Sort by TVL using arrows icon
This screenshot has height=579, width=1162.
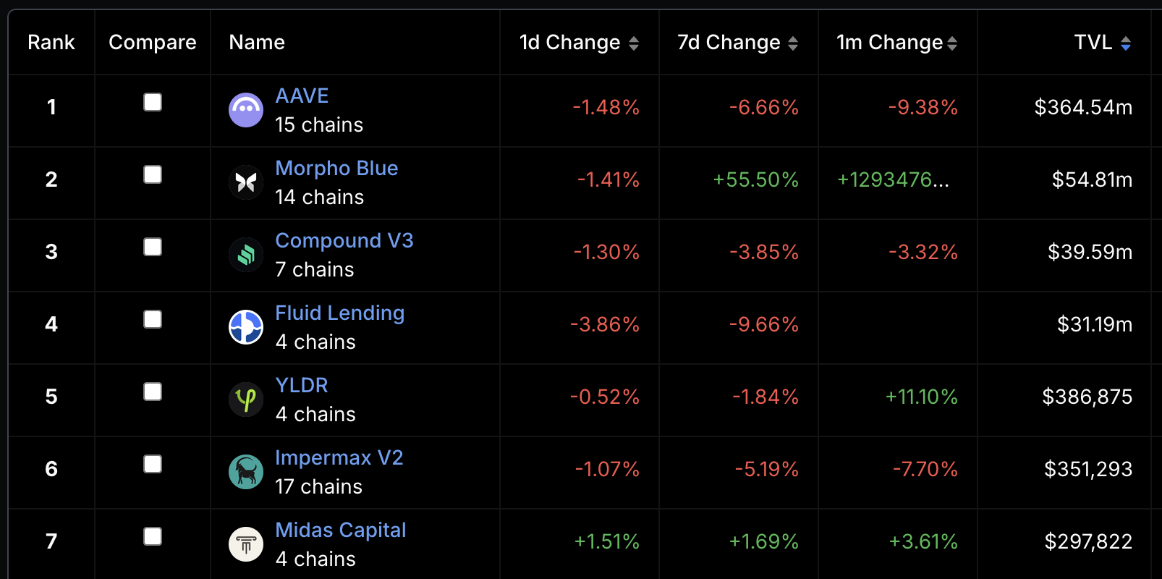coord(1126,43)
